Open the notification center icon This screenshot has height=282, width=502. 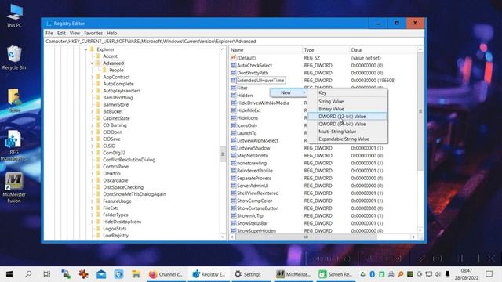point(489,274)
